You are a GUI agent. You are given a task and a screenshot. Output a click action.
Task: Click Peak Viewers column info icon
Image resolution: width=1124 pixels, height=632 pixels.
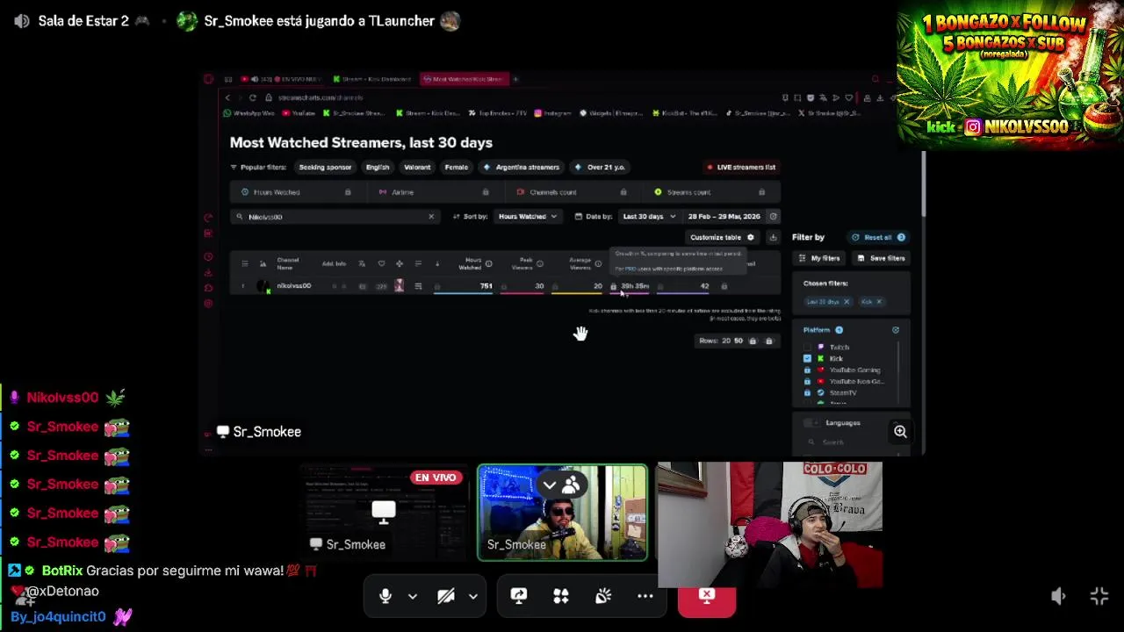[x=540, y=264]
